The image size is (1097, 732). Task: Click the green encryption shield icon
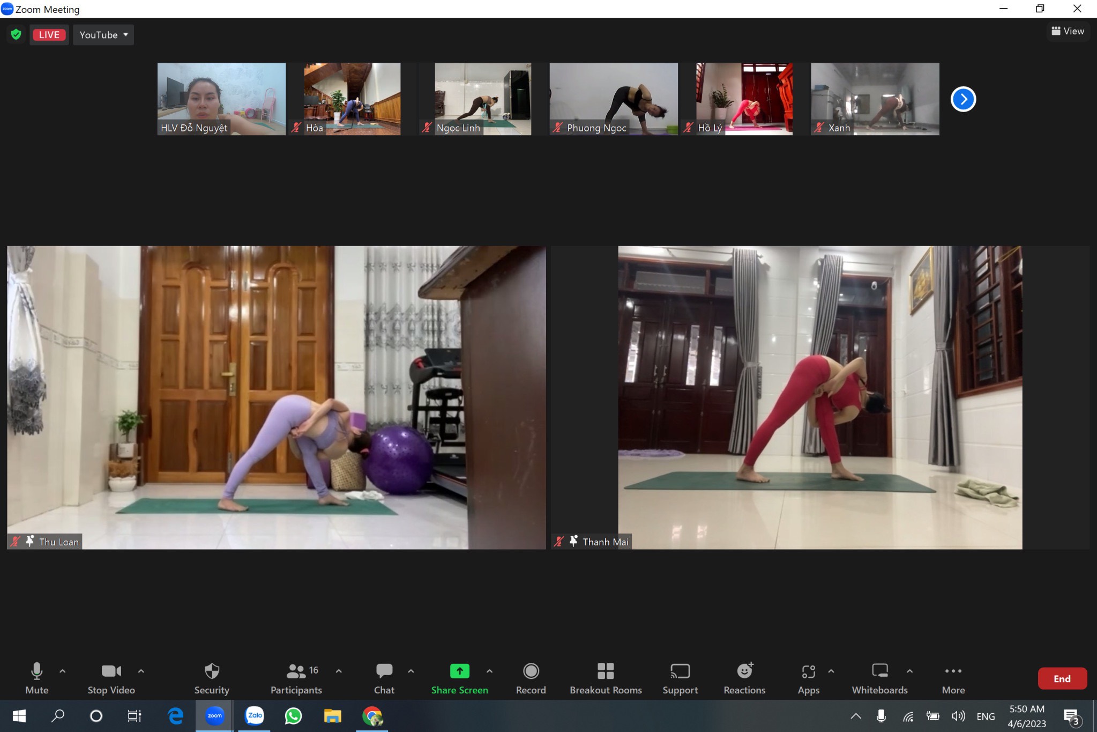click(16, 35)
